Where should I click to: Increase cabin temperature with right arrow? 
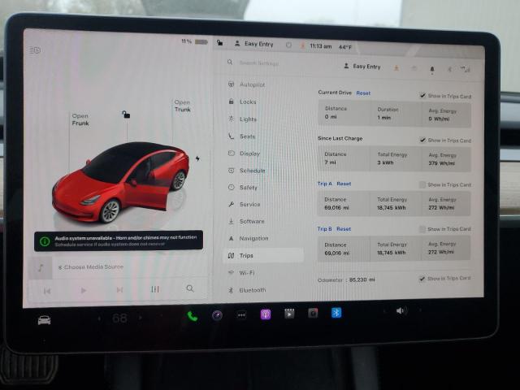141,318
